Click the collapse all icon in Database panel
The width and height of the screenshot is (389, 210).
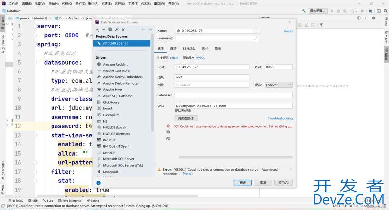click(x=366, y=18)
